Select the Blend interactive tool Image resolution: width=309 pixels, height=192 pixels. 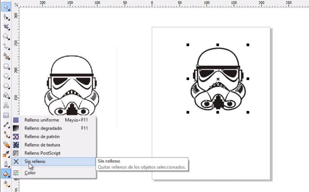pyautogui.click(x=6, y=145)
